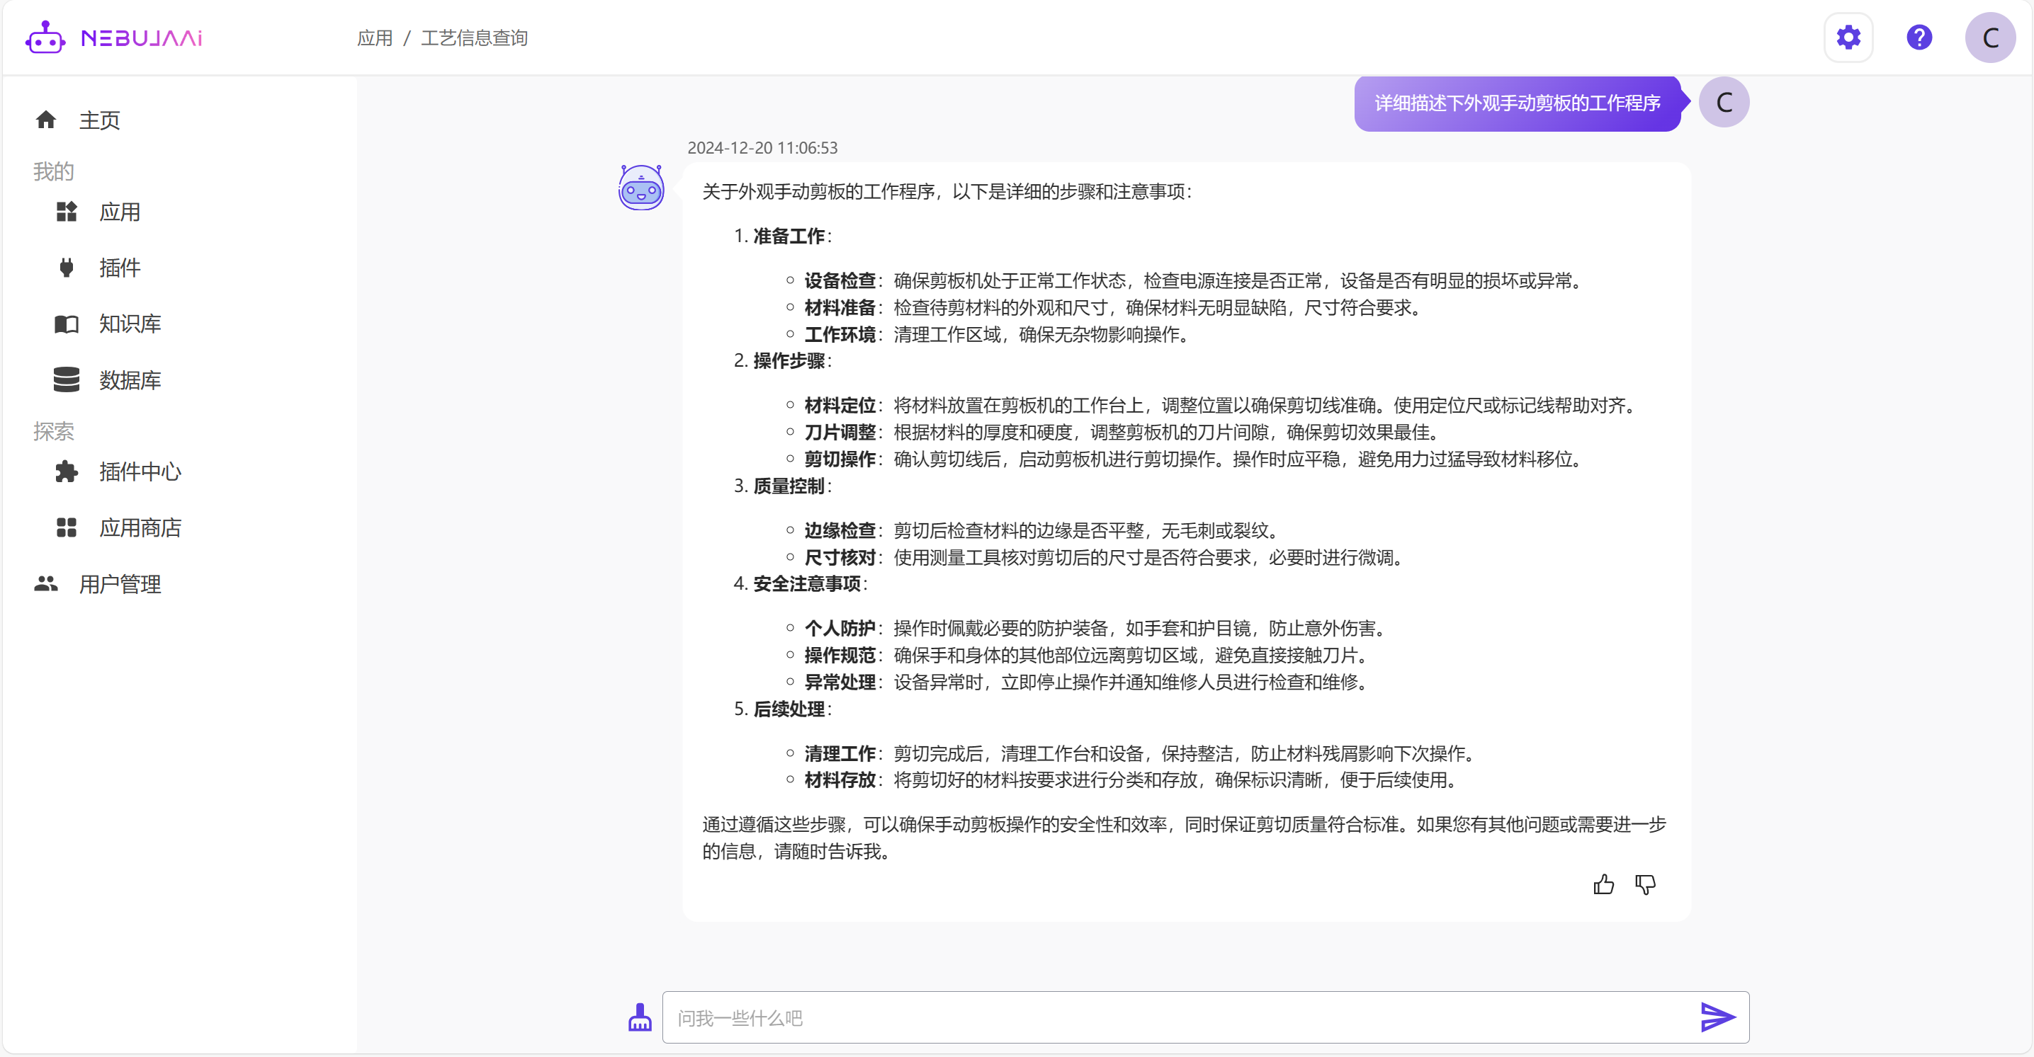Screen dimensions: 2034x1057
Task: Click the home icon next to 主页
Action: (x=46, y=120)
